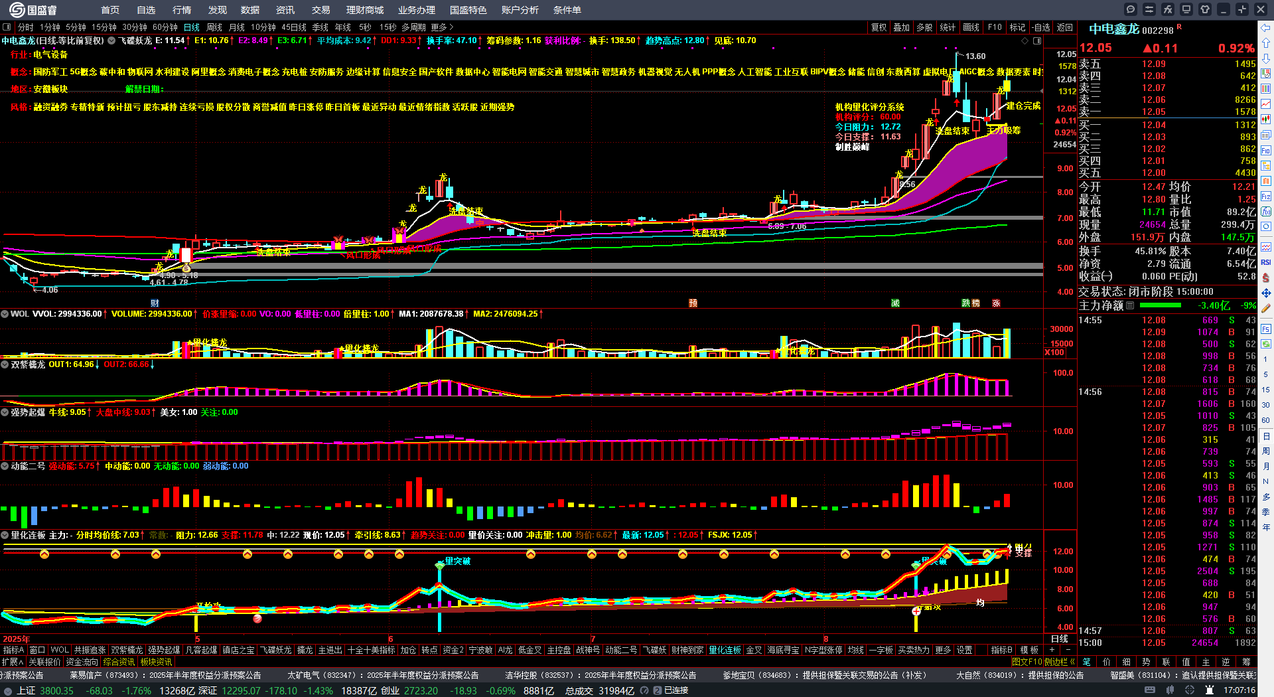The width and height of the screenshot is (1274, 697).
Task: Click the back arrow icon in right sidebar
Action: 1266,28
